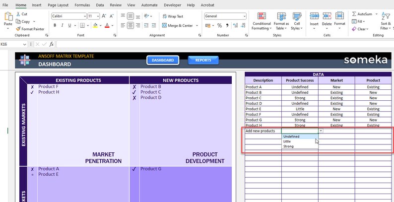The image size is (394, 202).
Task: Open the Merge & Center dropdown arrow
Action: tap(197, 25)
